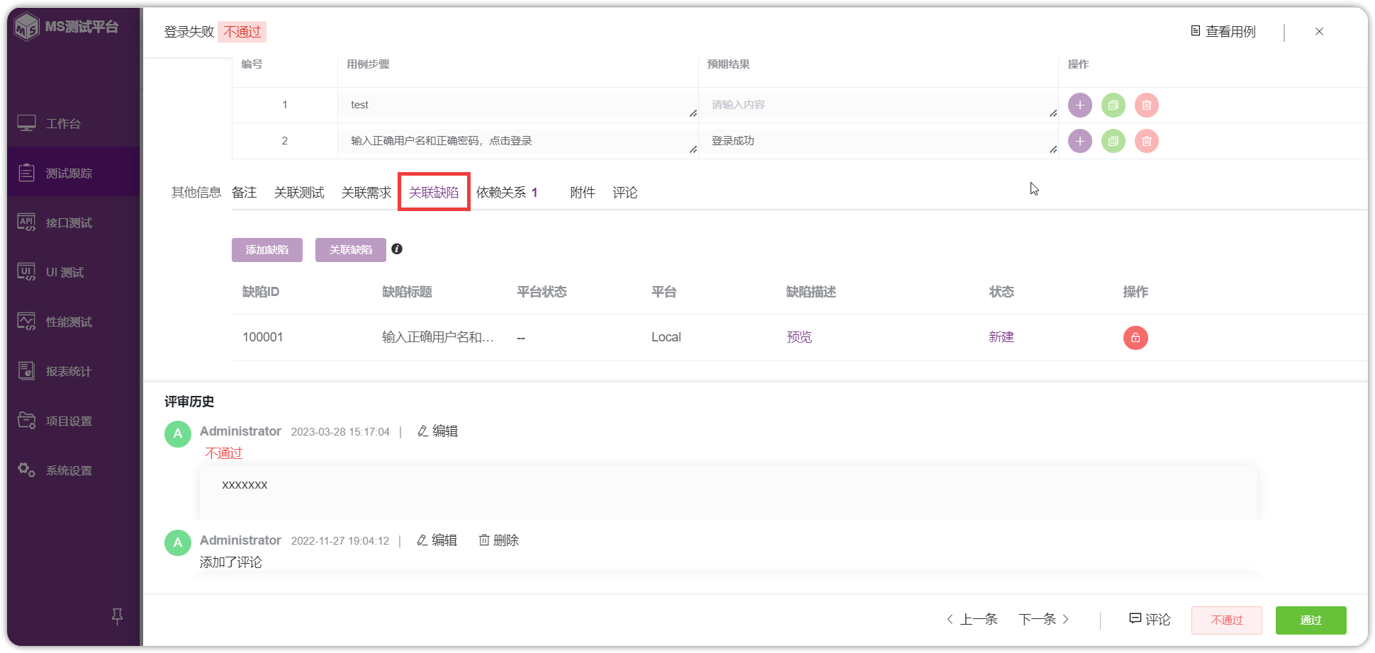
Task: Go to previous case with 上一条
Action: 972,620
